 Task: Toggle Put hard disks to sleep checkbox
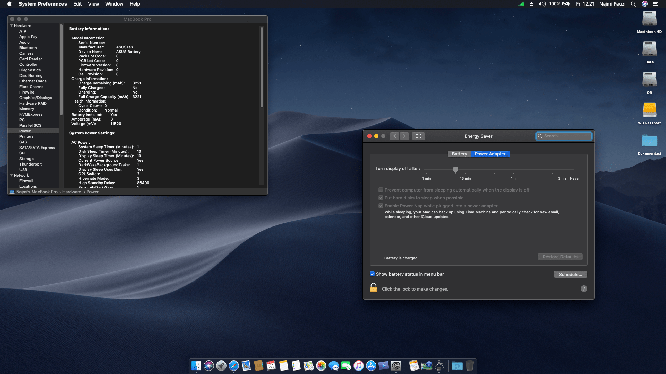coord(381,198)
